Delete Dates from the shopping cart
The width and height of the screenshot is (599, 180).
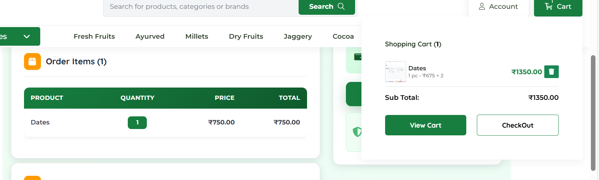pos(551,72)
